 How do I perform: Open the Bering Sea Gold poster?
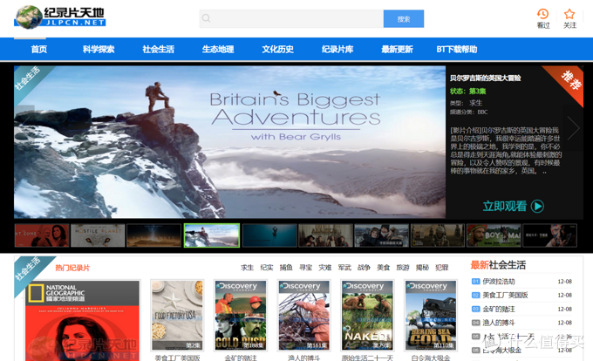(x=431, y=316)
